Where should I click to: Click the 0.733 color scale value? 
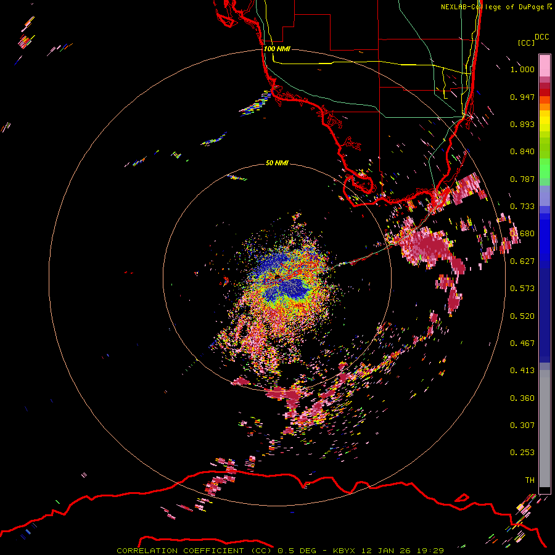click(x=522, y=207)
